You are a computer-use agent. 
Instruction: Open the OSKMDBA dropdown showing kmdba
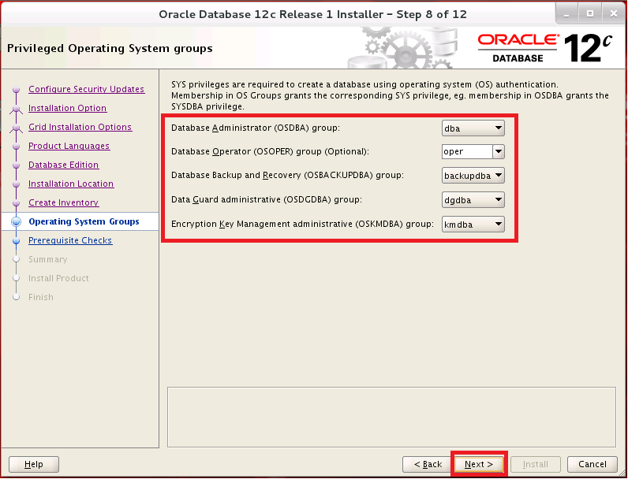473,225
